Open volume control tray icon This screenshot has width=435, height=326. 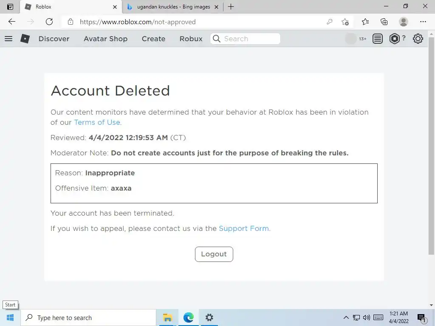point(367,318)
